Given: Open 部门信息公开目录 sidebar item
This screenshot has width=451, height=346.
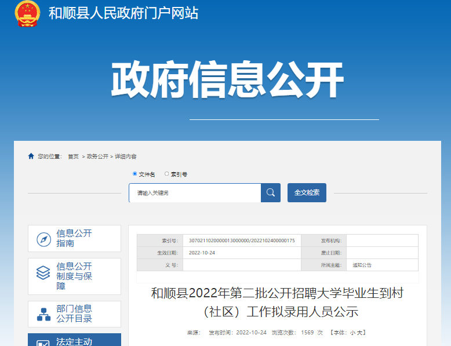Looking at the screenshot, I should pyautogui.click(x=74, y=314).
